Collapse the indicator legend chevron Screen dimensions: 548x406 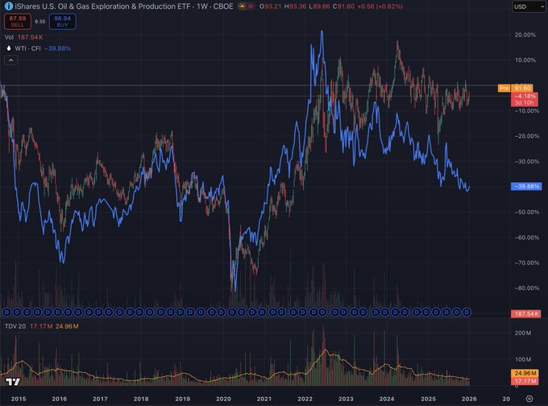click(x=10, y=60)
